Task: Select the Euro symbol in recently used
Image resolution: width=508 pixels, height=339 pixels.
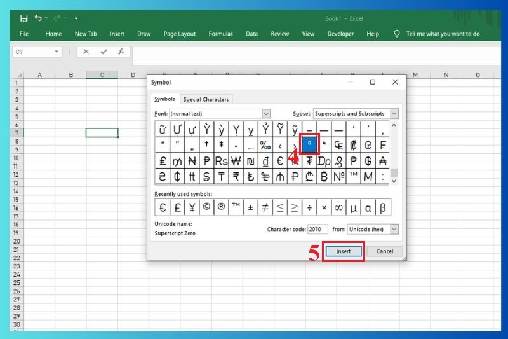Action: (x=163, y=207)
